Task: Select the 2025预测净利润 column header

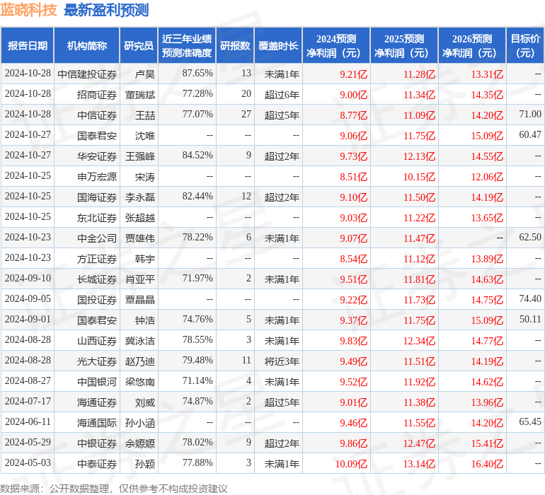Action: click(404, 45)
